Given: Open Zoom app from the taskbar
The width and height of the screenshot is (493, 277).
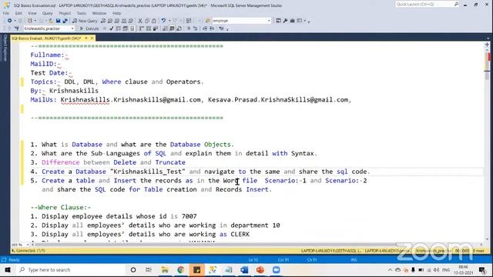Looking at the screenshot, I should 277,270.
